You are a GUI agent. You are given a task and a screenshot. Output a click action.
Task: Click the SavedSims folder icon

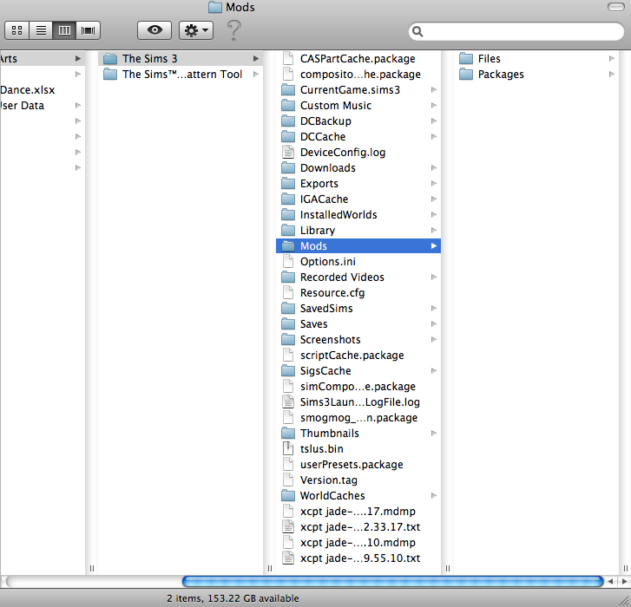tap(288, 309)
